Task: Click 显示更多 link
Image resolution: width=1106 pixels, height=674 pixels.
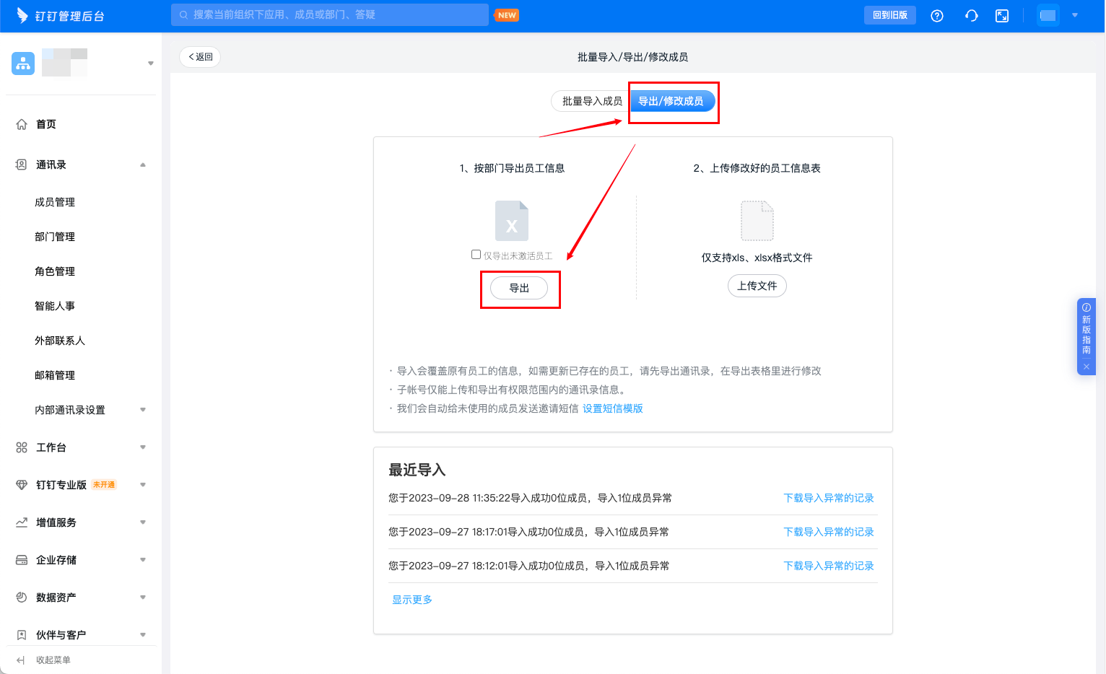Action: (x=412, y=600)
